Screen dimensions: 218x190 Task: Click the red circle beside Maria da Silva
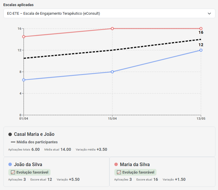(x=116, y=164)
